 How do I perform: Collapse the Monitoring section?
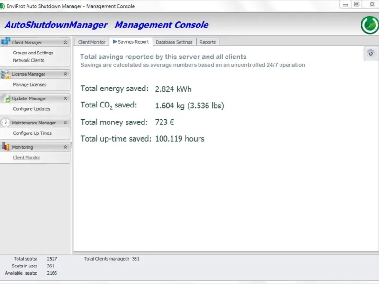(65, 147)
